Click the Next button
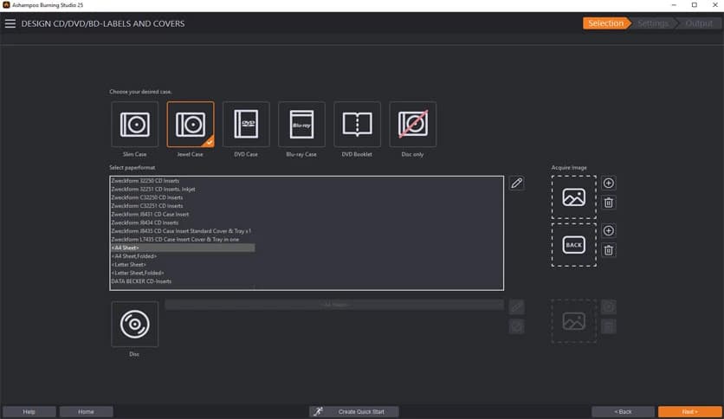This screenshot has height=419, width=724. tap(689, 411)
